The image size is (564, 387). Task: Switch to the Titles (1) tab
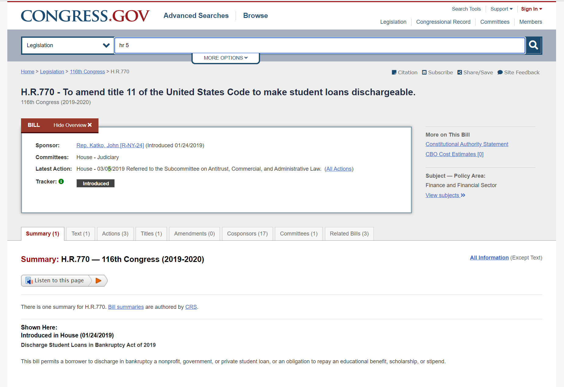coord(151,234)
